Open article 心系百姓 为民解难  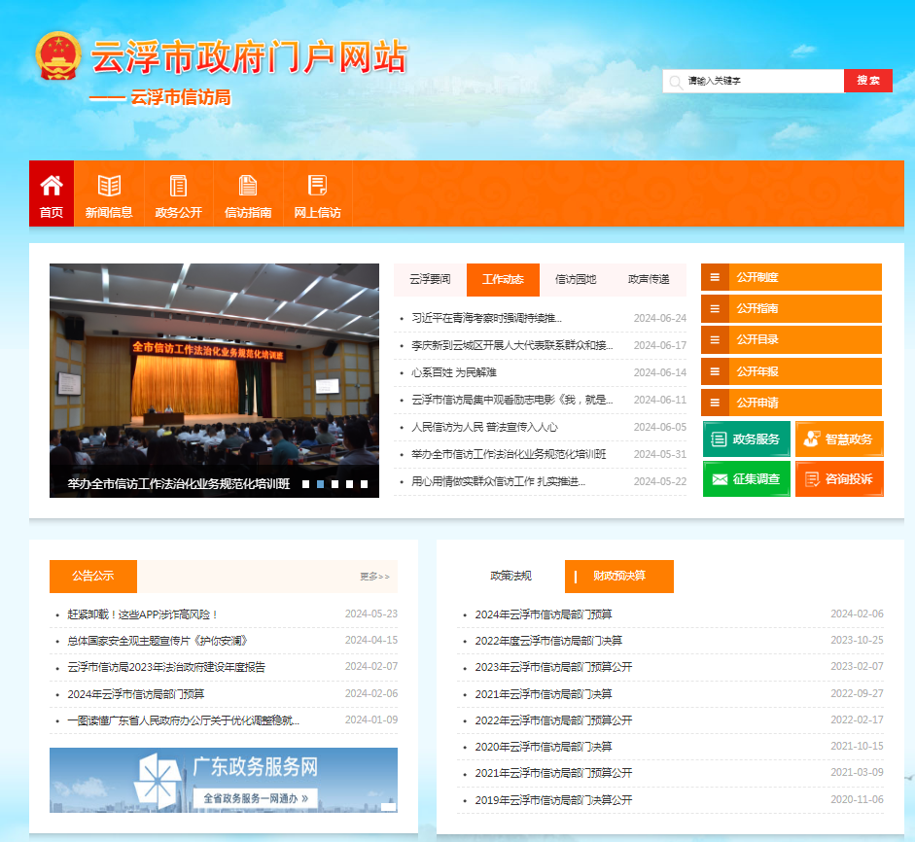pos(454,372)
